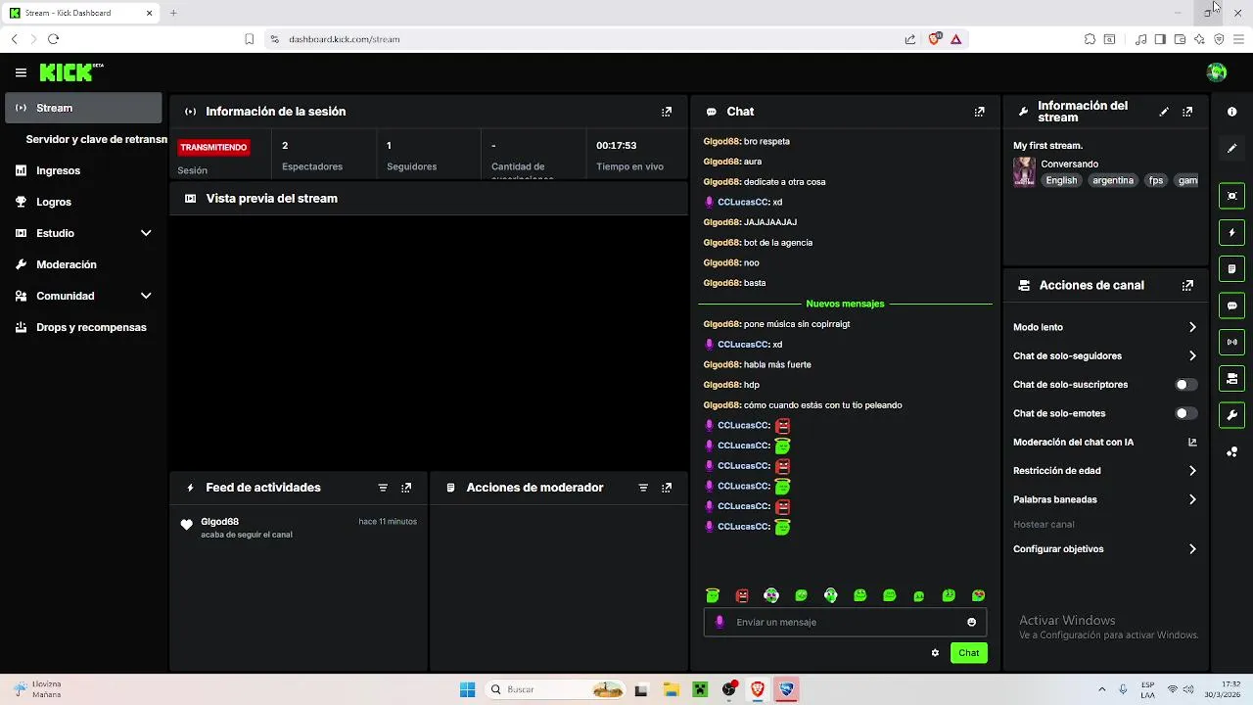This screenshot has width=1253, height=705.
Task: Edit stream info with pencil in panel header
Action: pyautogui.click(x=1164, y=112)
